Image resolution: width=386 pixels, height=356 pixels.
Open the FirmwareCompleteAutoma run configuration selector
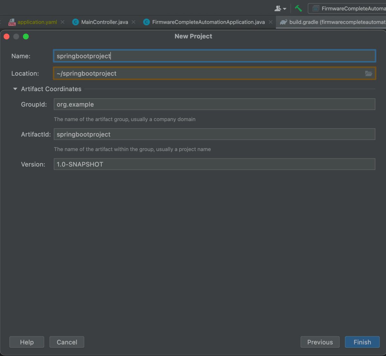point(347,9)
